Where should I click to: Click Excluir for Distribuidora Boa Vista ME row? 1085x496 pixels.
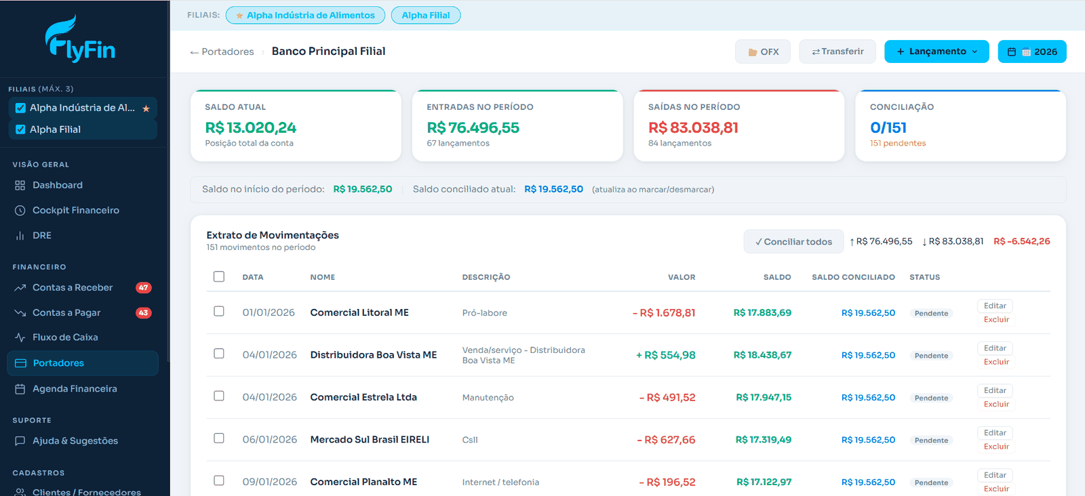(996, 362)
